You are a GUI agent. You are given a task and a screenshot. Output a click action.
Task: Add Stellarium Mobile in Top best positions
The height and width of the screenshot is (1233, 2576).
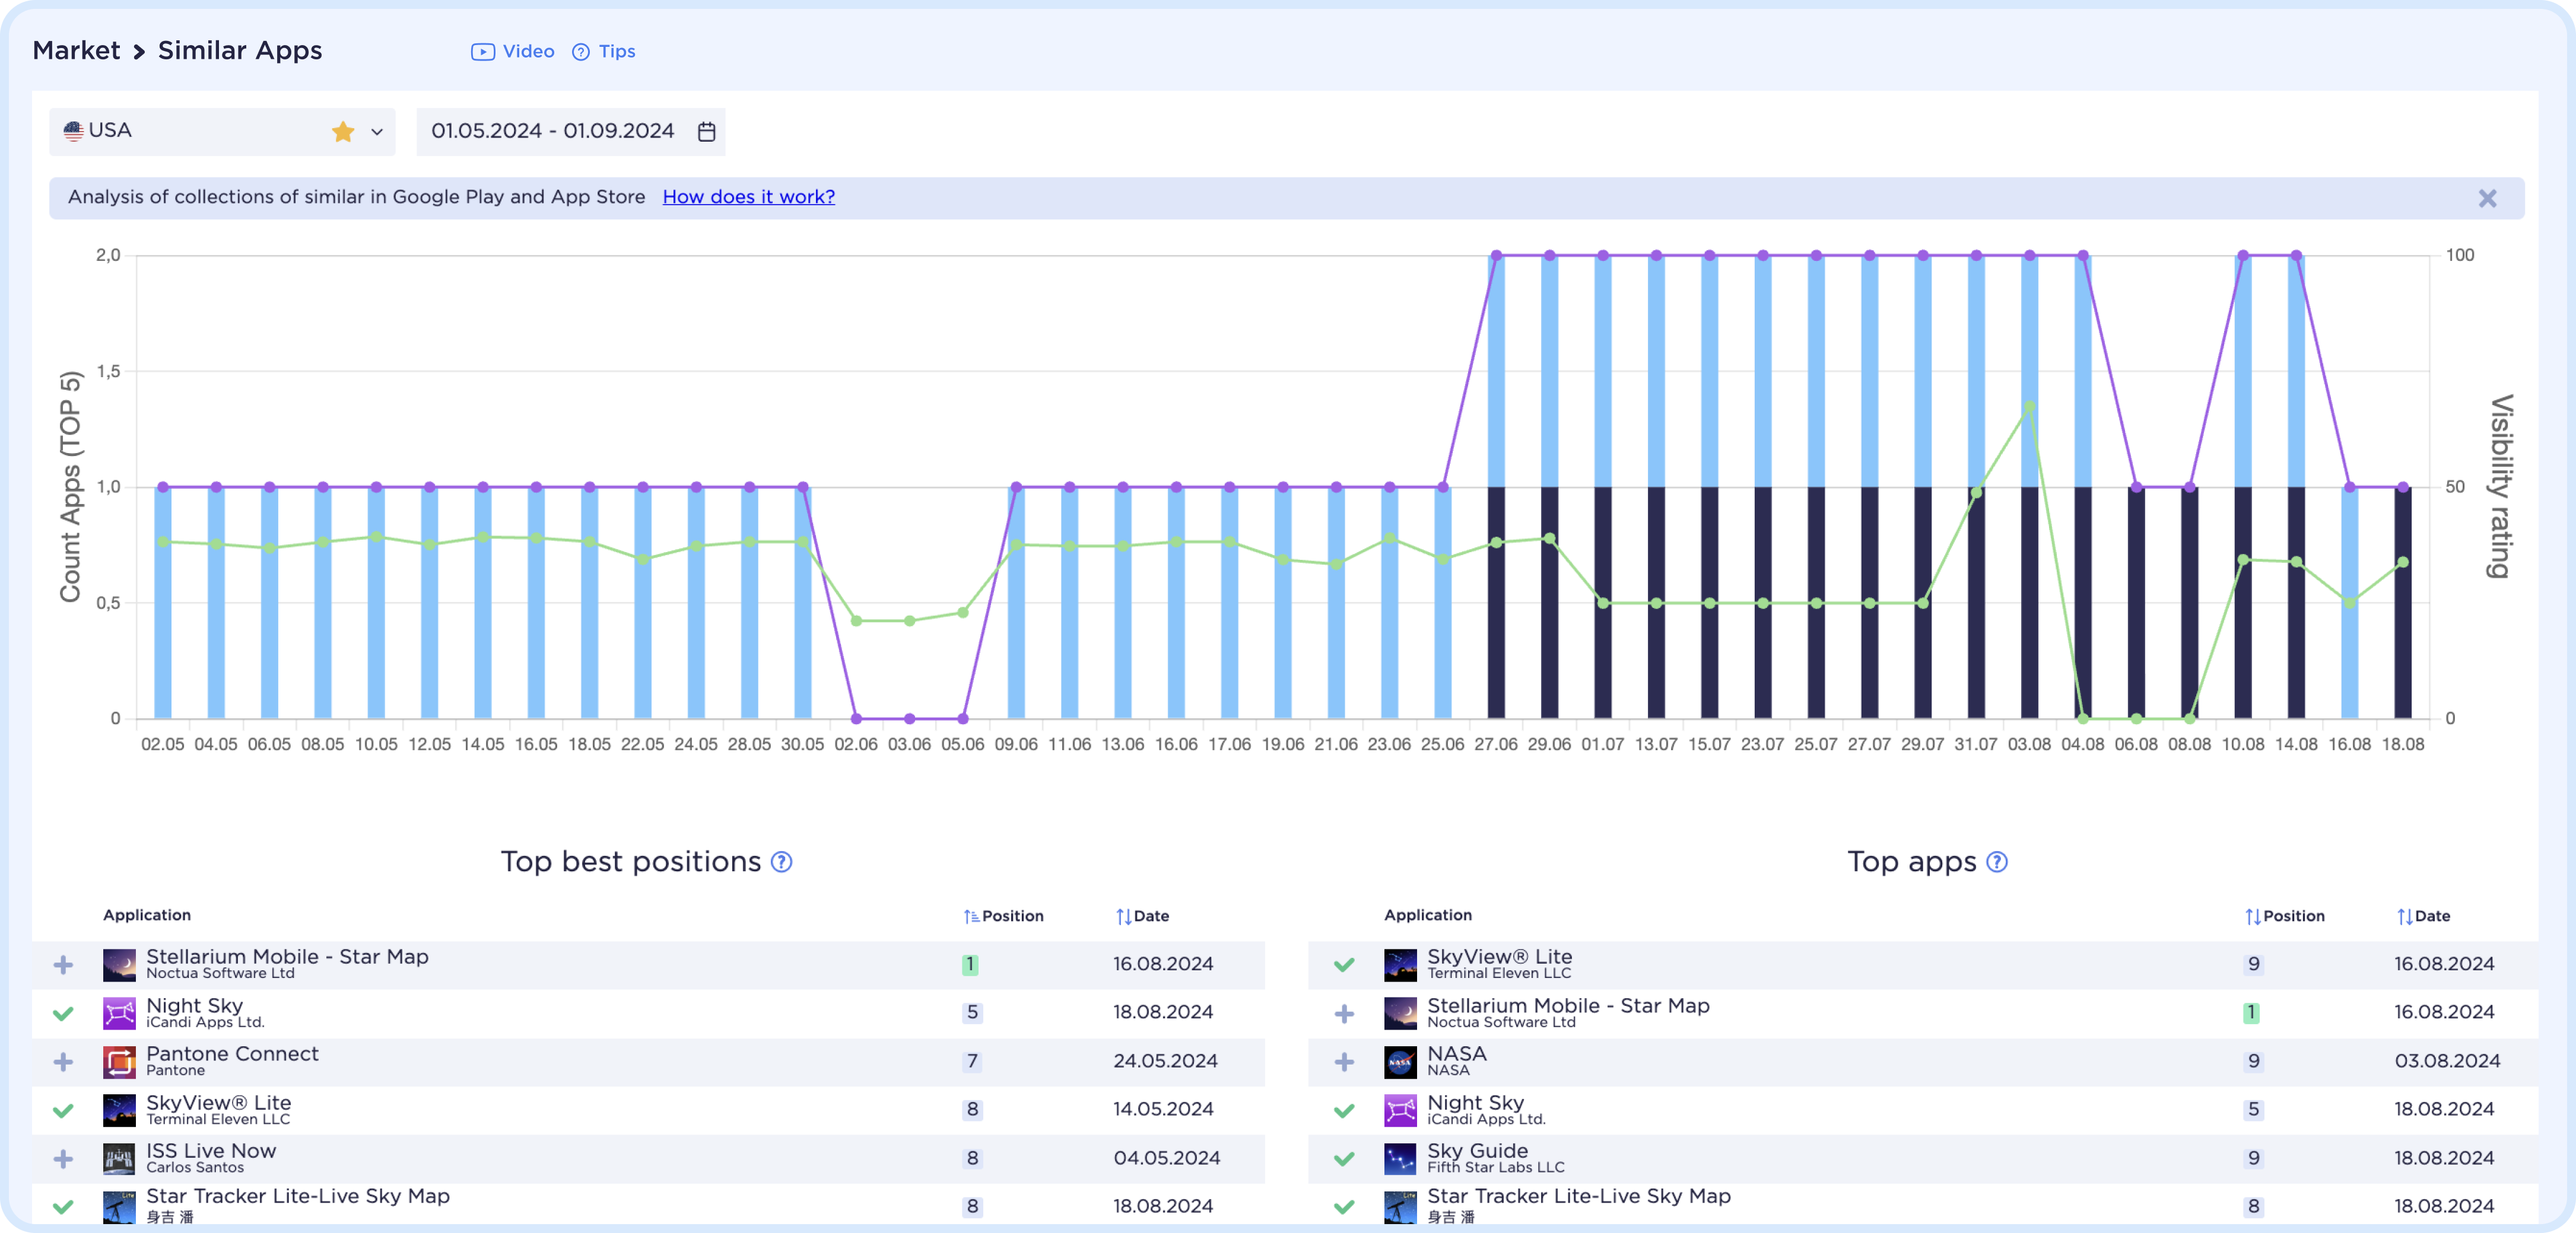[63, 964]
